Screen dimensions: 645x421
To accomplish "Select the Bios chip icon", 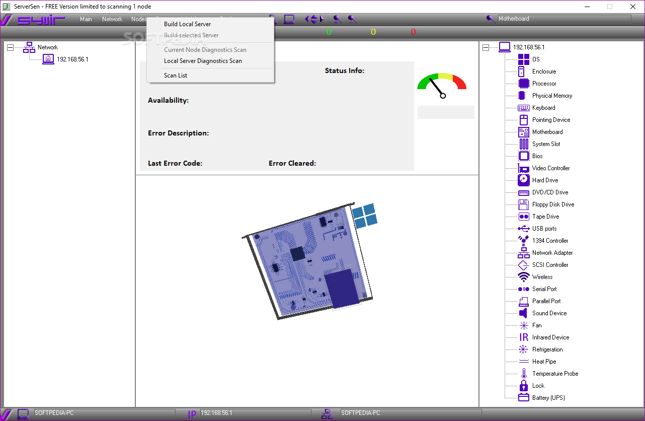I will click(524, 156).
